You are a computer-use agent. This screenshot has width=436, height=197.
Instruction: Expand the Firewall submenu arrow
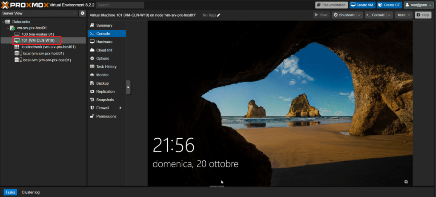point(120,108)
